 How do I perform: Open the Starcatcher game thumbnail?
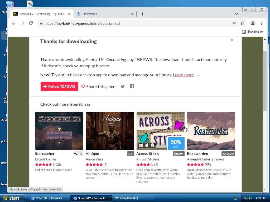point(59,131)
